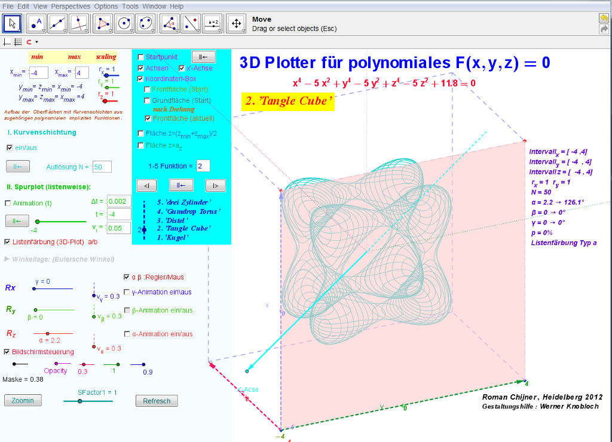The height and width of the screenshot is (442, 612).
Task: Choose the Angle measurement tool
Action: (x=170, y=23)
